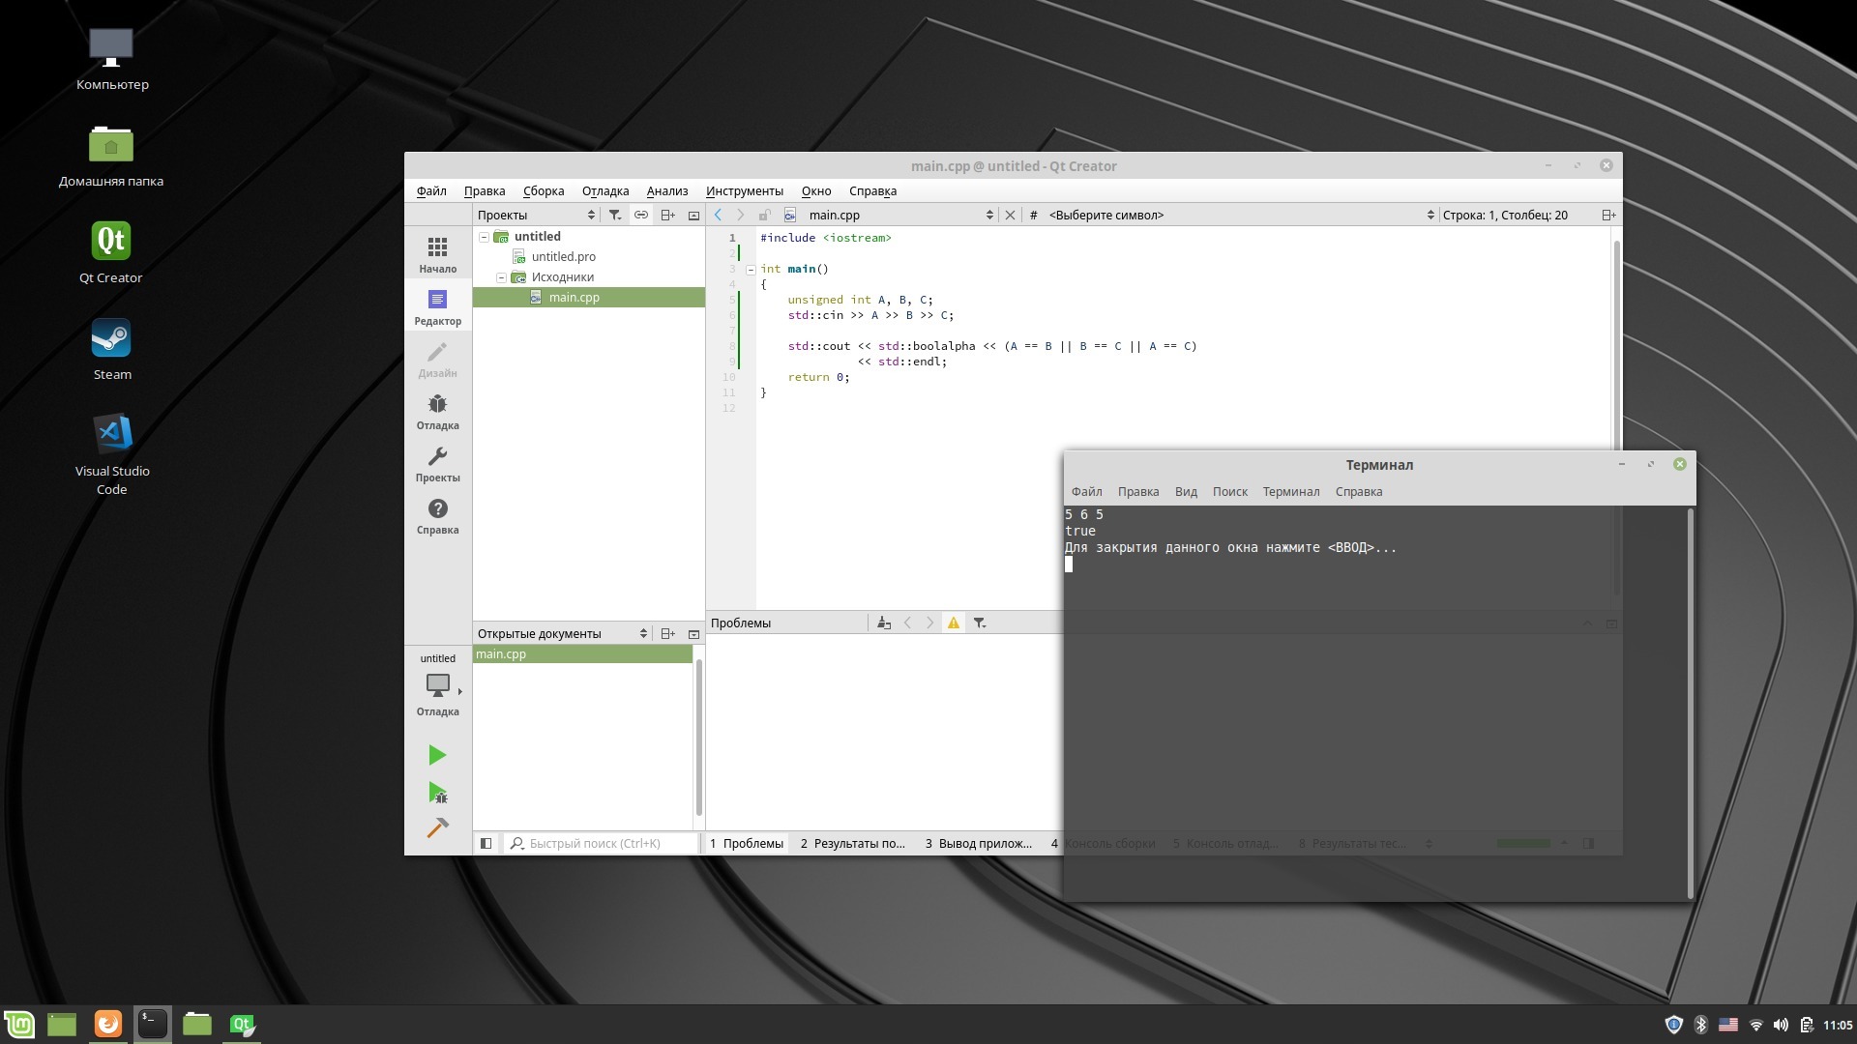Viewport: 1857px width, 1044px height.
Task: Collapse the Исходники folder node
Action: point(501,277)
